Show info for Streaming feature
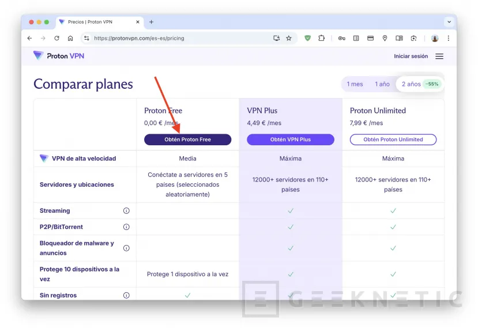 pyautogui.click(x=126, y=210)
